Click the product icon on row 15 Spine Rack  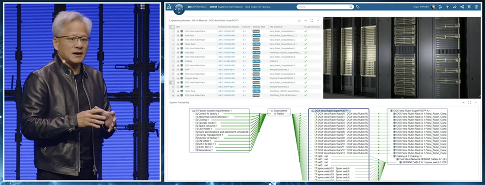click(x=181, y=91)
